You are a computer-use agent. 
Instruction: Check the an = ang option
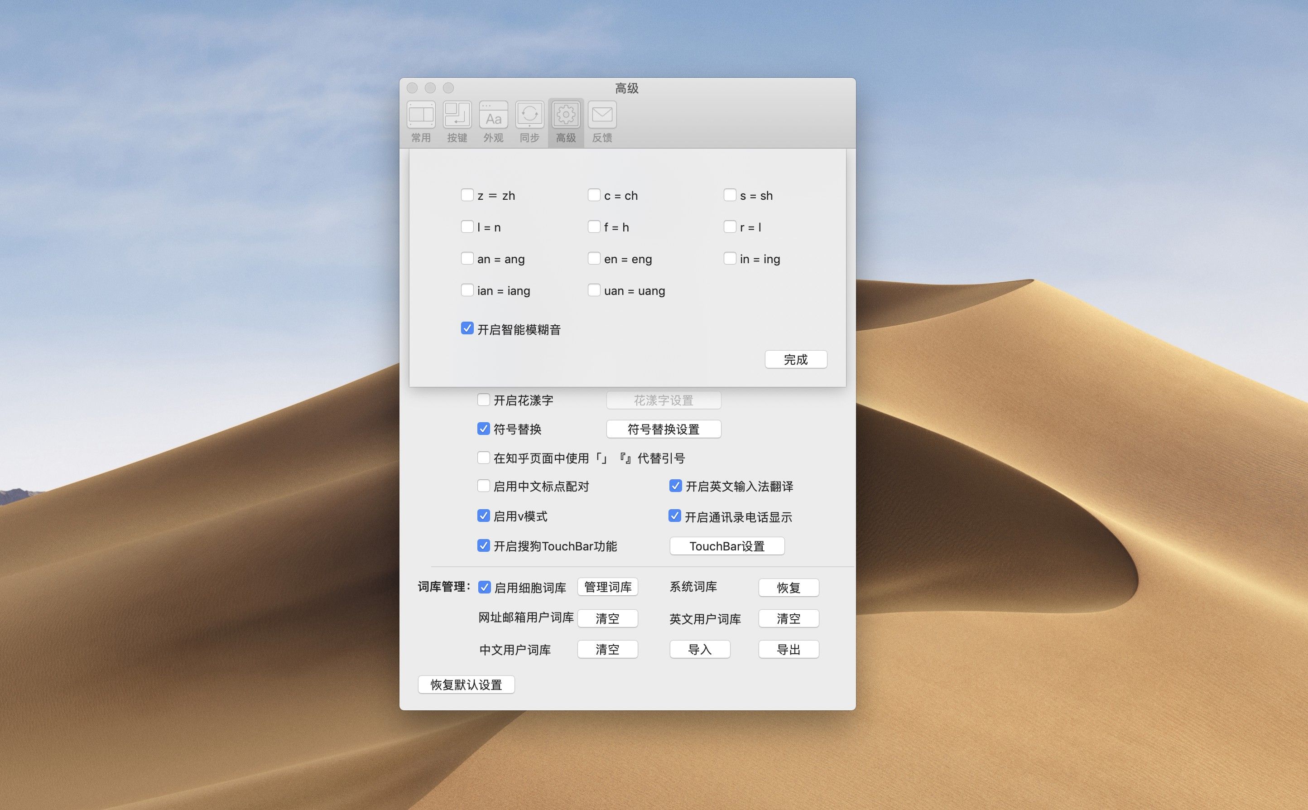point(467,258)
